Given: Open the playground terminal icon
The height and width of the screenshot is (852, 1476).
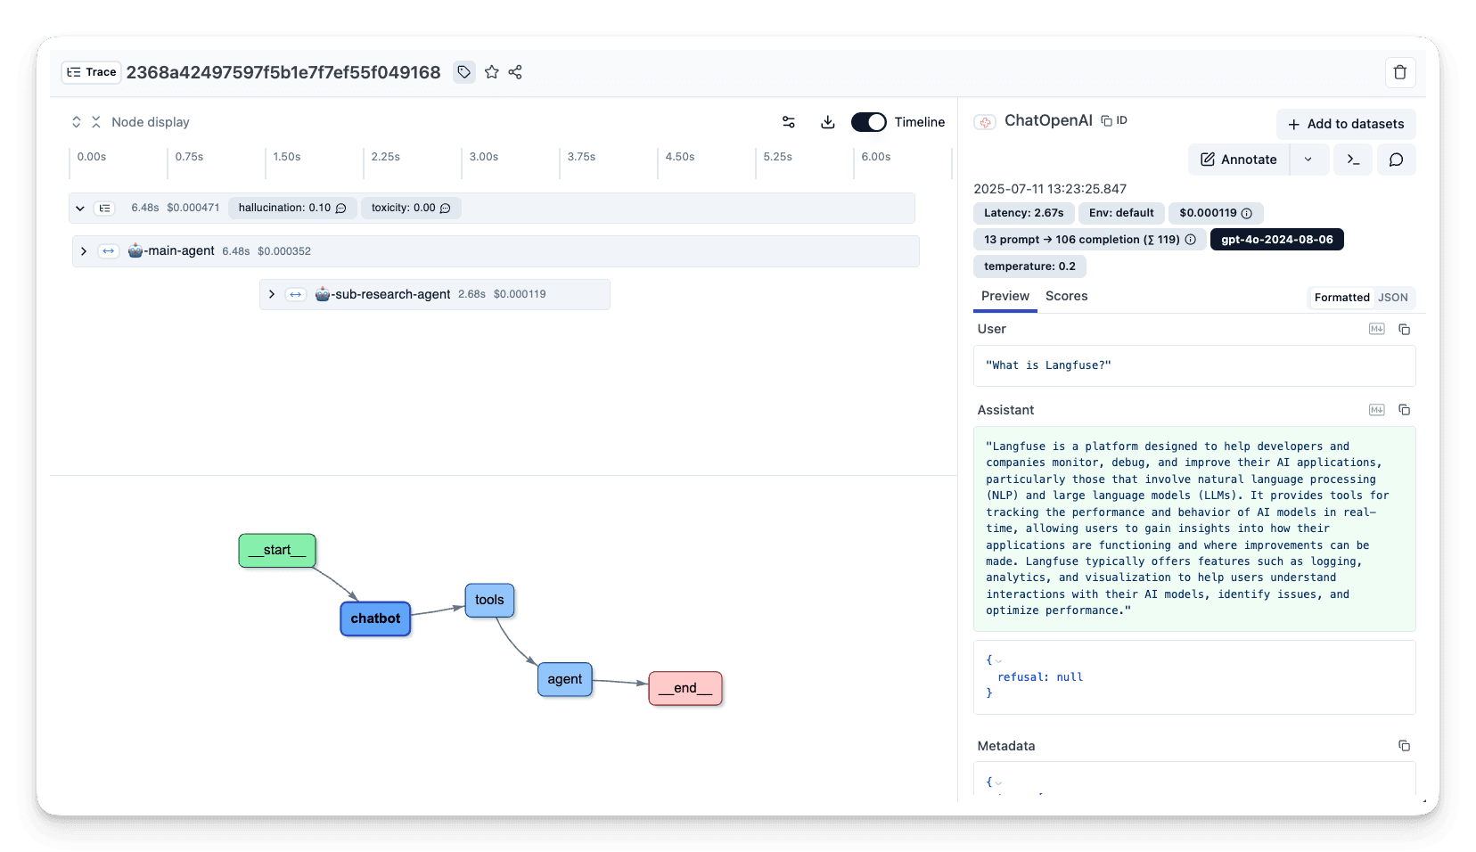Looking at the screenshot, I should (x=1353, y=160).
